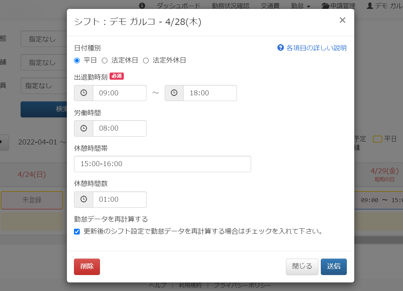
Task: Click the 4/24(日) date column header
Action: coord(32,174)
